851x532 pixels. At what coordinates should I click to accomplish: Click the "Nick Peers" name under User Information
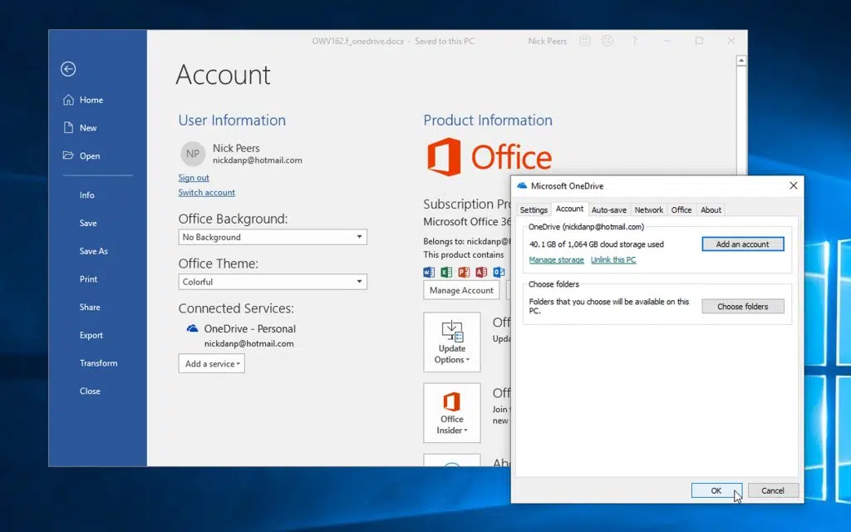(236, 148)
